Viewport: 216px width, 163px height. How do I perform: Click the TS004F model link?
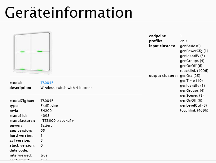pyautogui.click(x=45, y=83)
